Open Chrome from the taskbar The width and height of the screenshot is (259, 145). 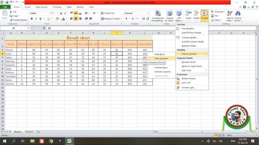pyautogui.click(x=51, y=141)
